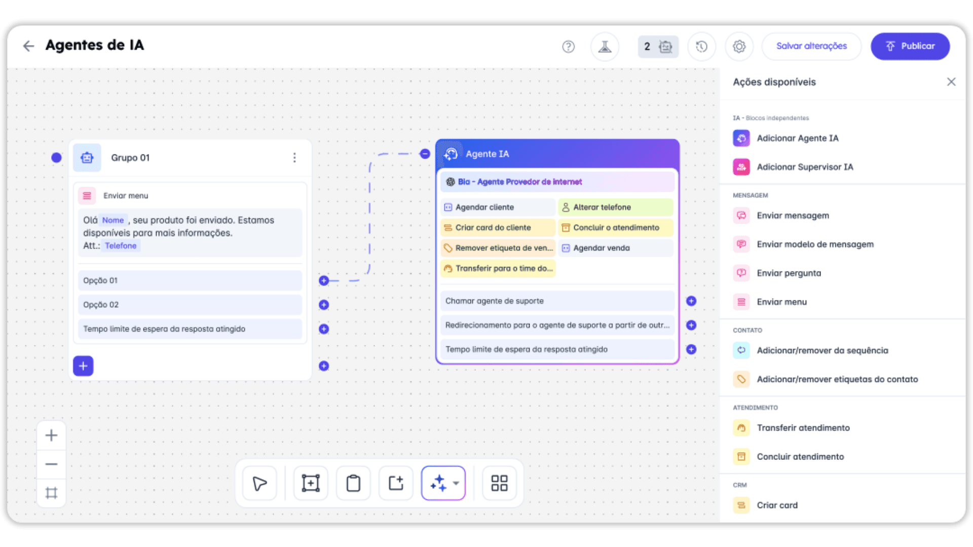Select the add group frame tool
This screenshot has height=547, width=973.
(x=311, y=483)
